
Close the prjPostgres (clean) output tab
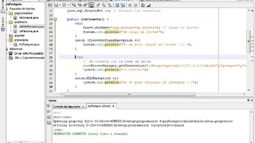click(113, 106)
